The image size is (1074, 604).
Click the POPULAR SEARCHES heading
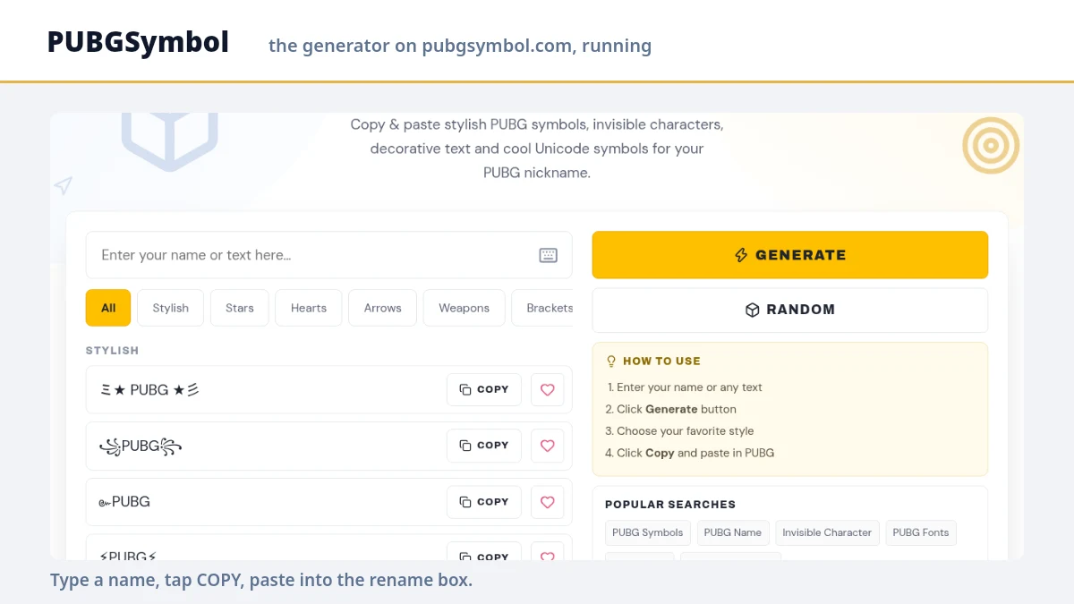[x=670, y=505]
